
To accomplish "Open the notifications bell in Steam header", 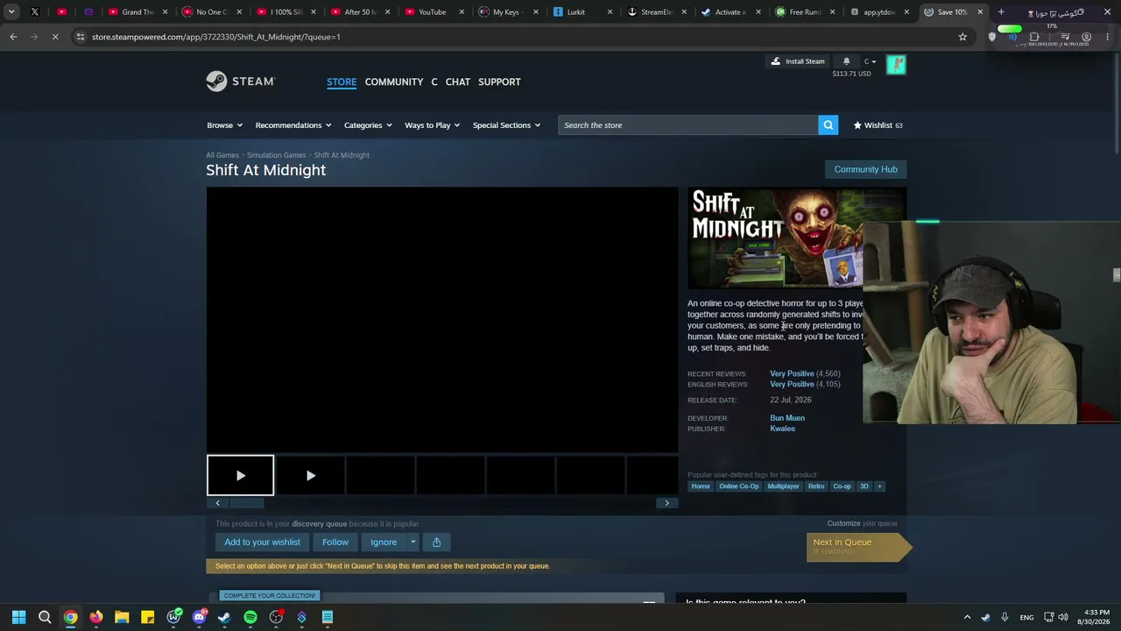I will (x=846, y=61).
